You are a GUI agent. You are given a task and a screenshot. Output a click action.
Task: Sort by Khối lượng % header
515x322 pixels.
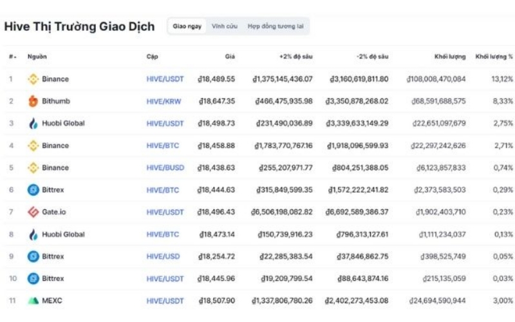click(x=494, y=57)
